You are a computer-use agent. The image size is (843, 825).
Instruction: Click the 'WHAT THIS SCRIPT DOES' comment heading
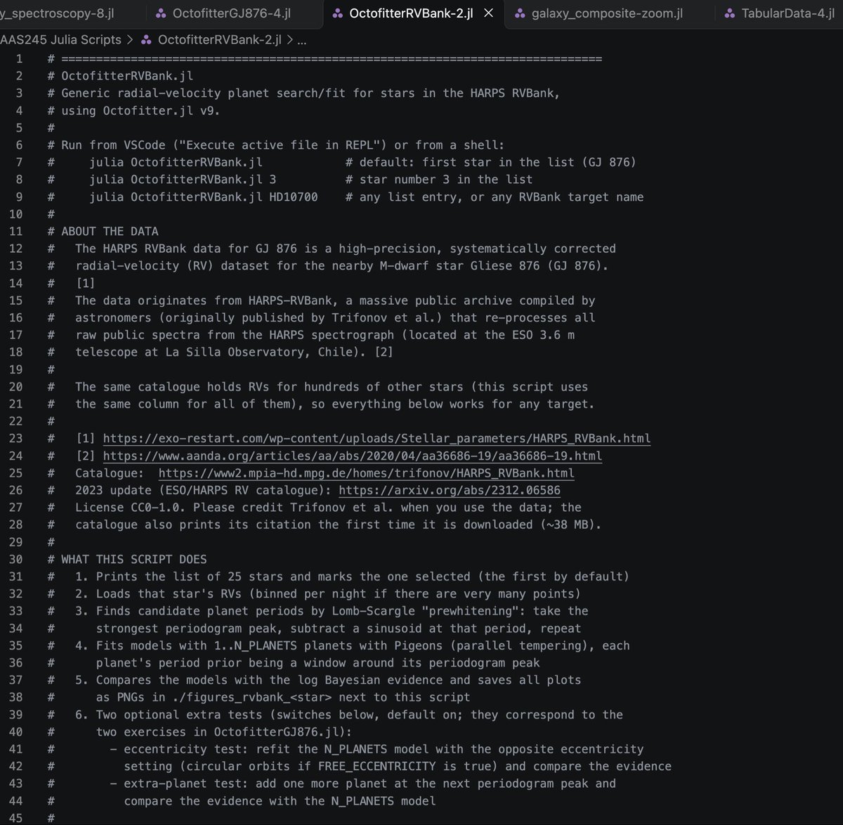pyautogui.click(x=134, y=559)
